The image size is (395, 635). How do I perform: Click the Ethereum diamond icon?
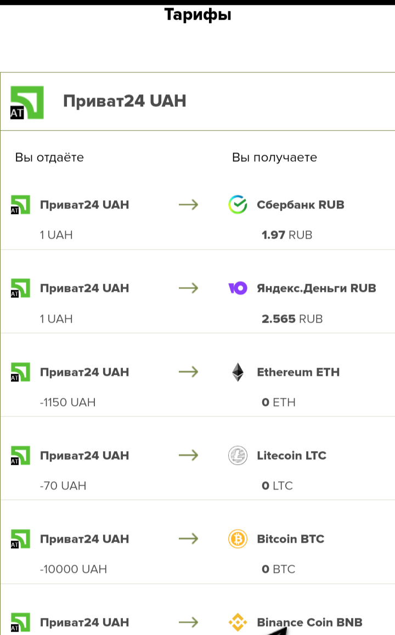(238, 372)
